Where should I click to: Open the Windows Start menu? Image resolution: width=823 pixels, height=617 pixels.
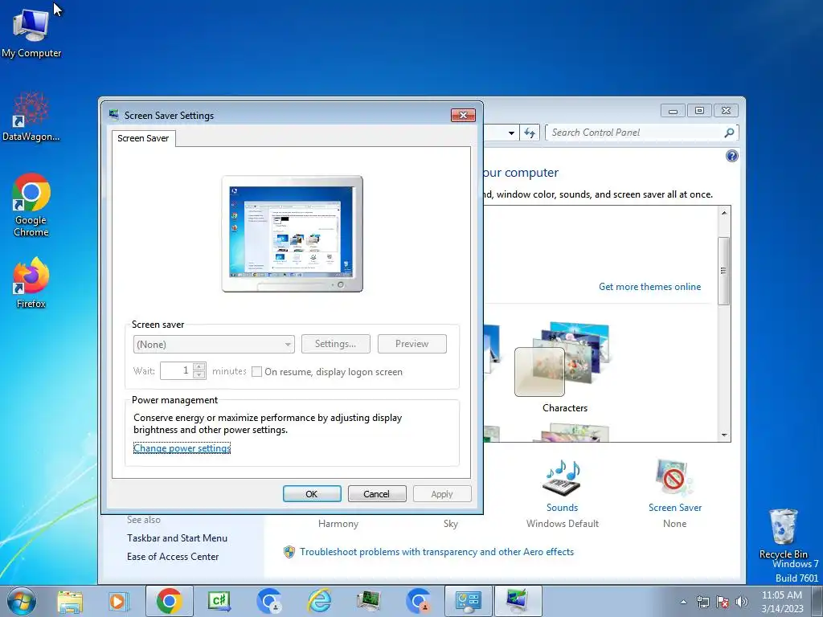click(x=22, y=601)
